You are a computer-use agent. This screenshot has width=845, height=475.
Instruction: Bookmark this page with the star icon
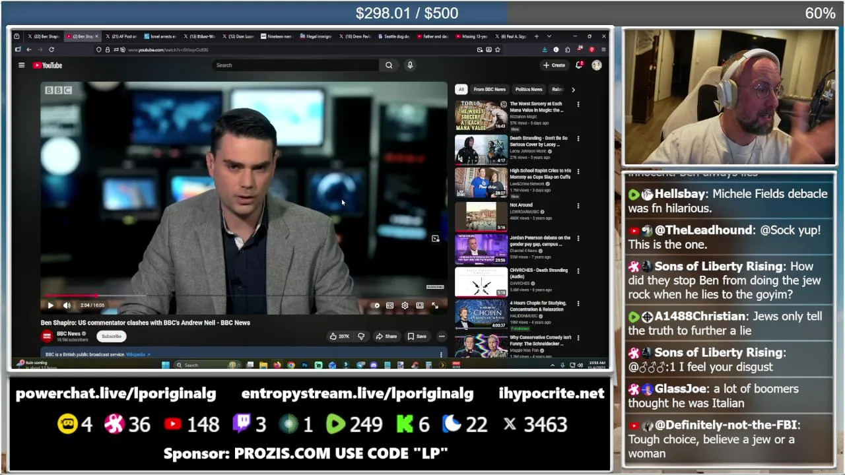click(497, 49)
